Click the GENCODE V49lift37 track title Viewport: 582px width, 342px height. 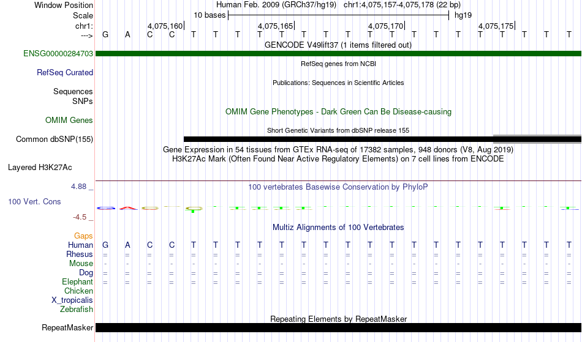(x=338, y=45)
